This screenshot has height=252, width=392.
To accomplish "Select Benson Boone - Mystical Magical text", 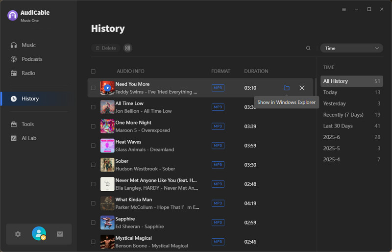I will (x=152, y=246).
